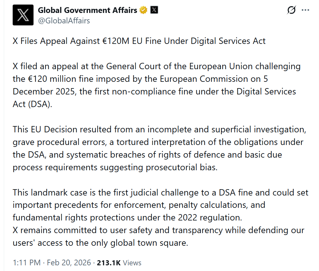Viewport: 319px width, 271px height.
Task: Click the headline "X Files Appeal Against €120M"
Action: [x=139, y=41]
